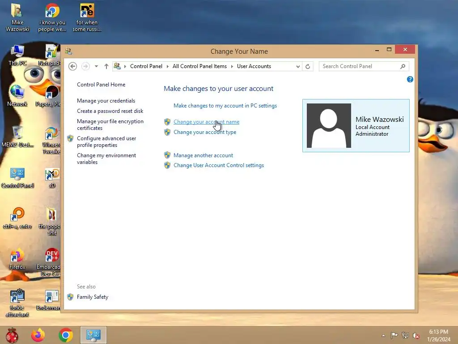
Task: Select the Control Panel taskbar button
Action: pos(93,335)
